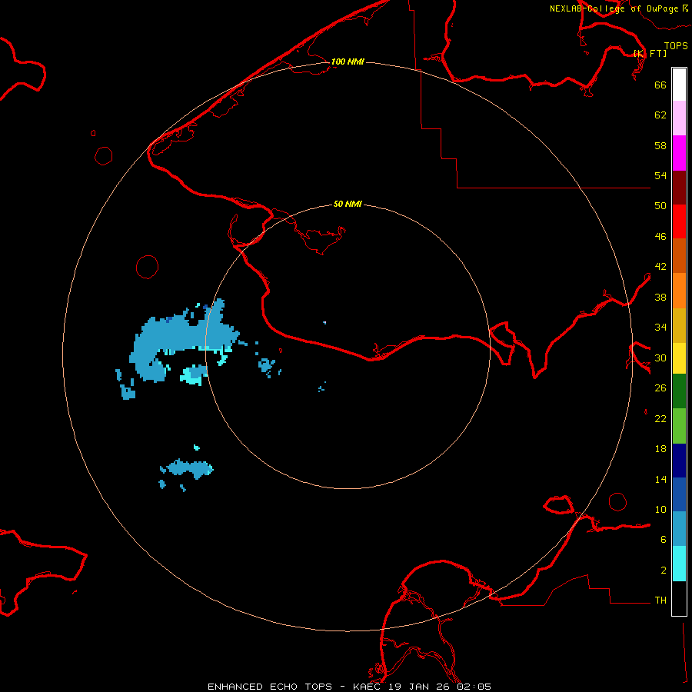Pick the dark orange 46 swatch
692x692 pixels.
(x=679, y=256)
